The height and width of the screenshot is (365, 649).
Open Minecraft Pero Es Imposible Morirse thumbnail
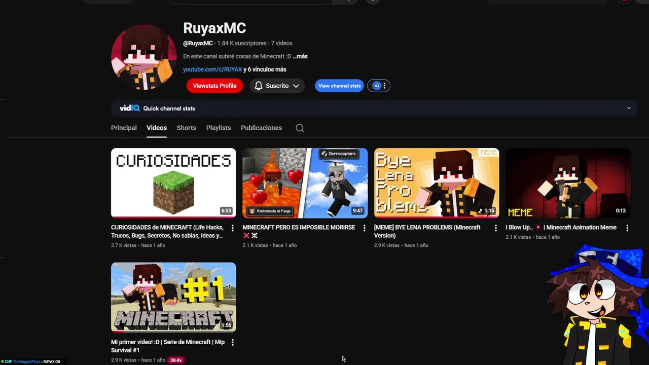tap(305, 183)
